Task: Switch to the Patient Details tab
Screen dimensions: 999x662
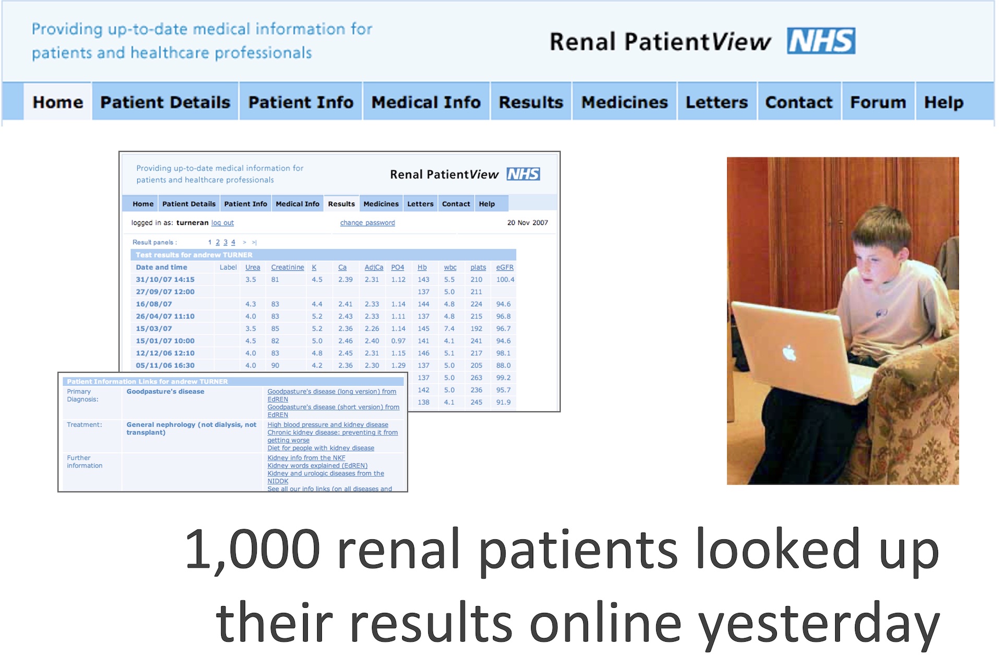Action: click(165, 102)
